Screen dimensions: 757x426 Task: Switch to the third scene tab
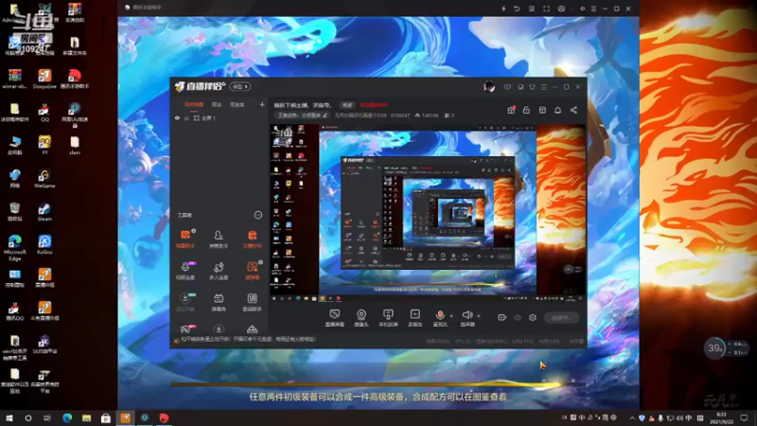(x=238, y=104)
